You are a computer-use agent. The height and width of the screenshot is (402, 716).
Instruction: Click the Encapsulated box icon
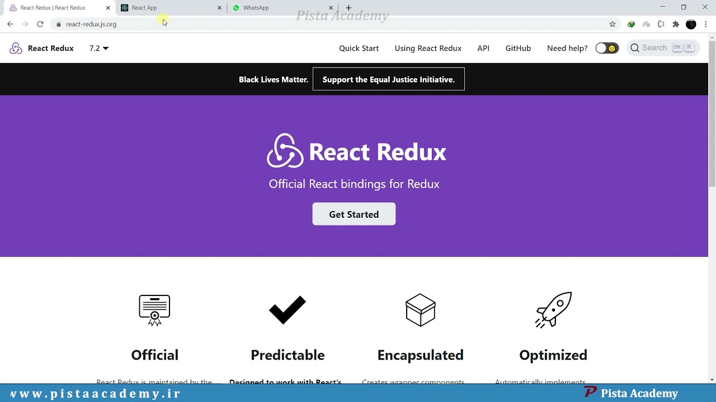421,310
